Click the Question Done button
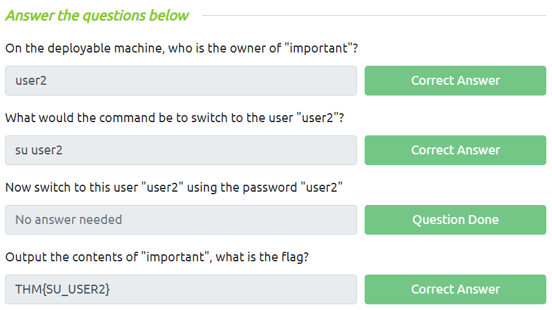 tap(455, 220)
